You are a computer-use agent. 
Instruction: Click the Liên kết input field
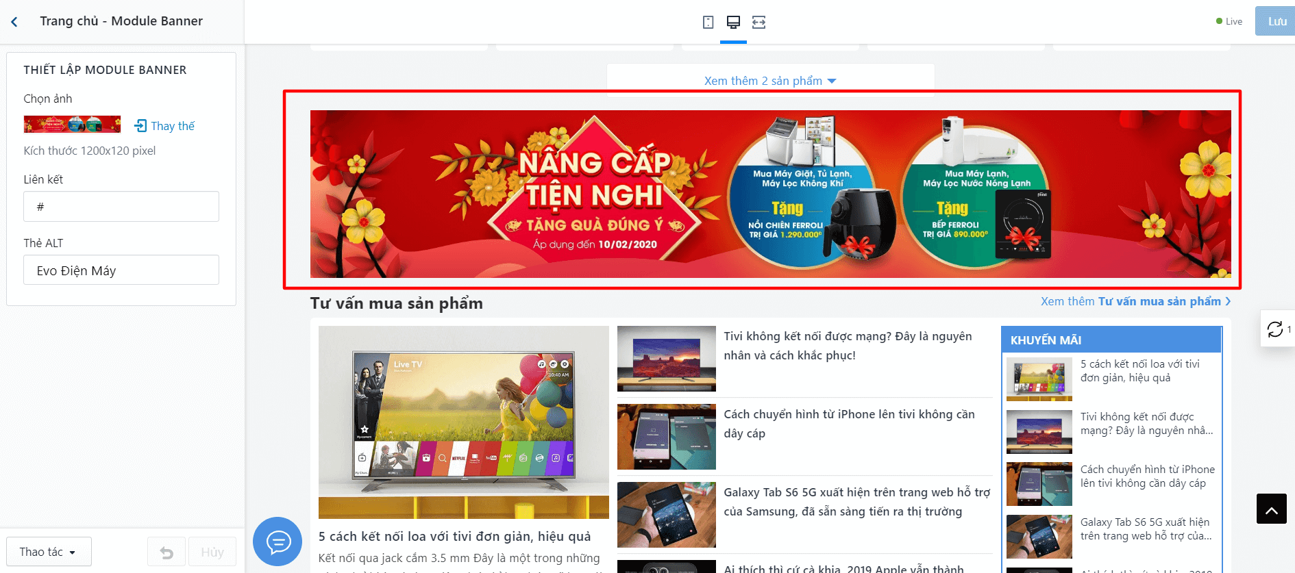(x=121, y=206)
